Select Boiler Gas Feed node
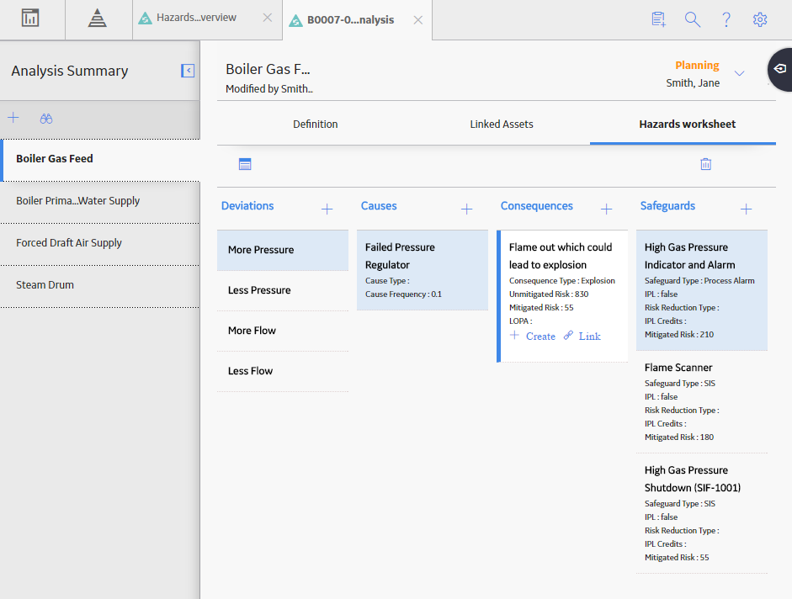The width and height of the screenshot is (792, 599). 100,159
